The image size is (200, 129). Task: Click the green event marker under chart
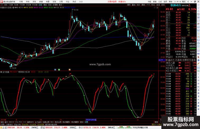[59, 70]
